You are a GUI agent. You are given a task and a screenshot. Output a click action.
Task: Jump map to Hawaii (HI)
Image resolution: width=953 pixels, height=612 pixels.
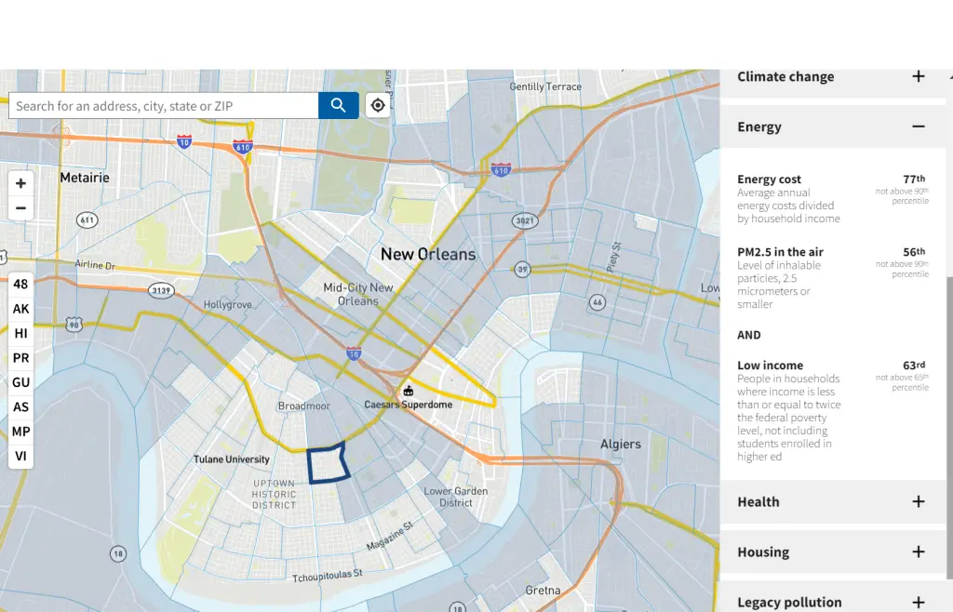click(20, 333)
